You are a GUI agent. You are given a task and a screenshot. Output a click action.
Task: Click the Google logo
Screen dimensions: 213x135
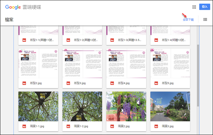click(x=13, y=7)
